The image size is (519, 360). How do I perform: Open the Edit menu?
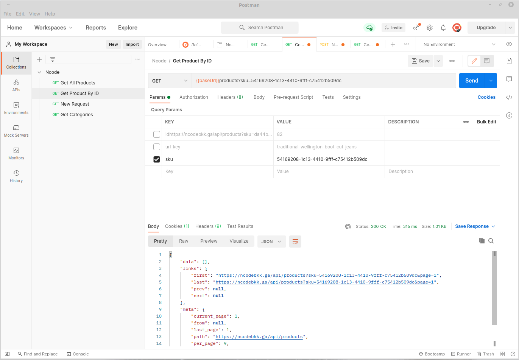20,14
